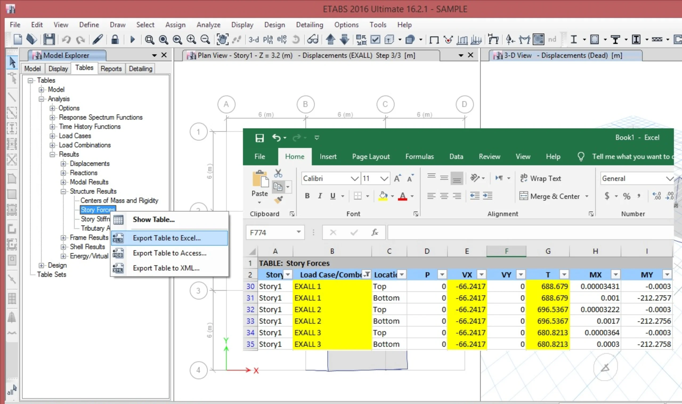Toggle Bold formatting in Excel ribbon
The height and width of the screenshot is (404, 682).
click(x=307, y=196)
